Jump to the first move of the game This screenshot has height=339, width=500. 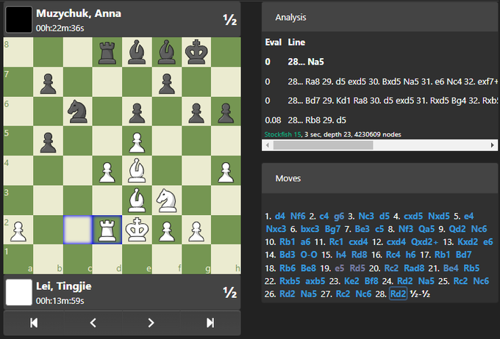pos(33,322)
